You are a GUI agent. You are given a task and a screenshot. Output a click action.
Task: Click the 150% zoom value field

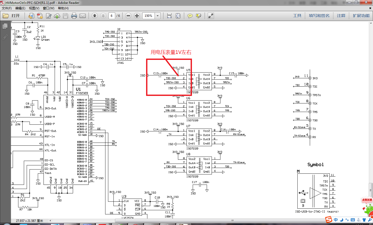point(148,16)
